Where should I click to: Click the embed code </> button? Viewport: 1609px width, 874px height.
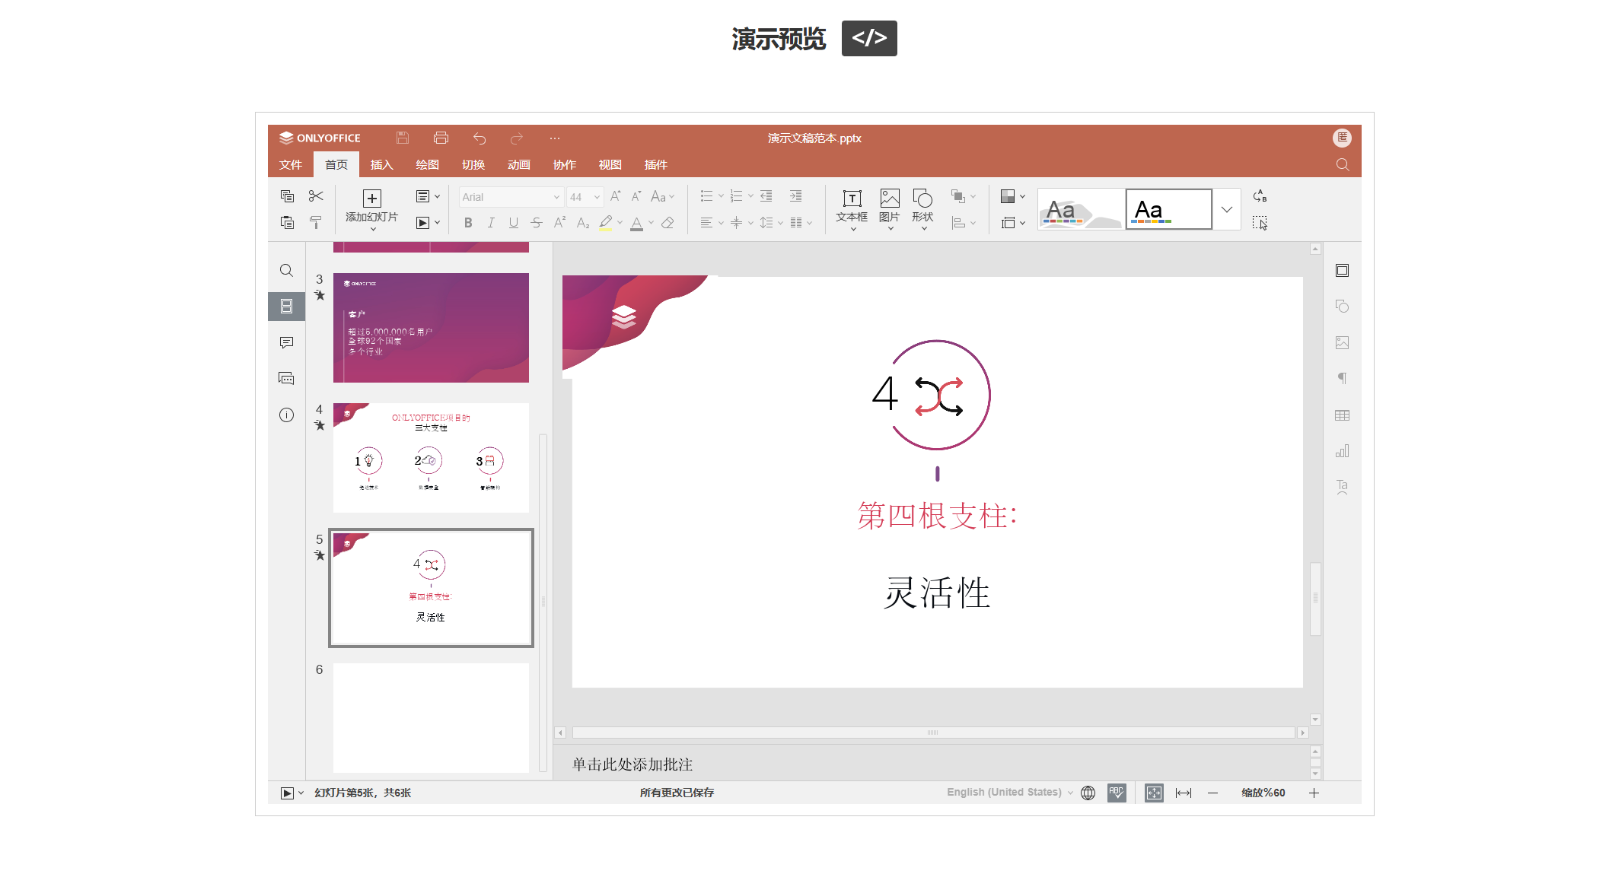(x=868, y=38)
